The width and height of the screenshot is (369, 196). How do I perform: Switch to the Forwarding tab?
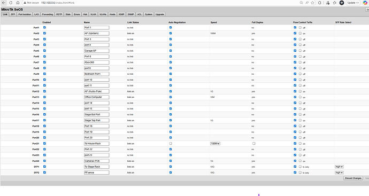[x=48, y=14]
